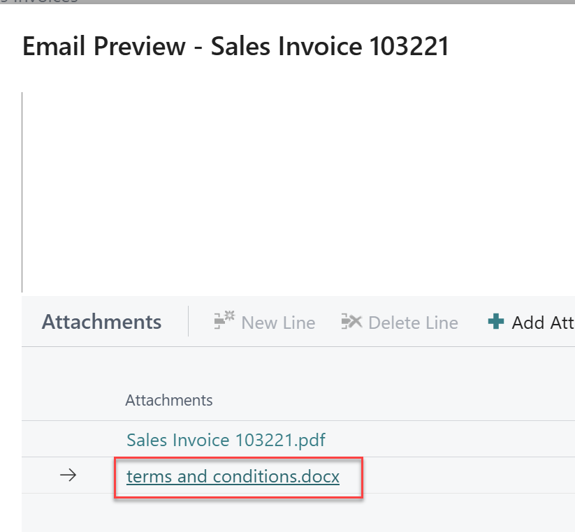575x532 pixels.
Task: Click the Attachments panel header
Action: [x=101, y=322]
